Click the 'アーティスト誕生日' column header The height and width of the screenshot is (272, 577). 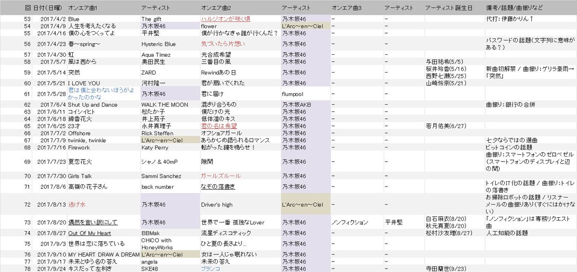(x=449, y=8)
